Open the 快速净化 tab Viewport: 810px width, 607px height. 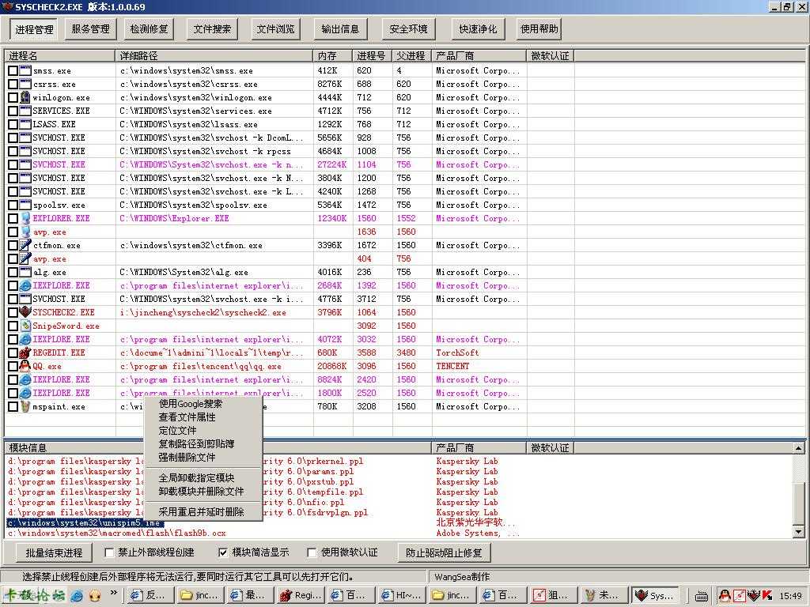477,29
